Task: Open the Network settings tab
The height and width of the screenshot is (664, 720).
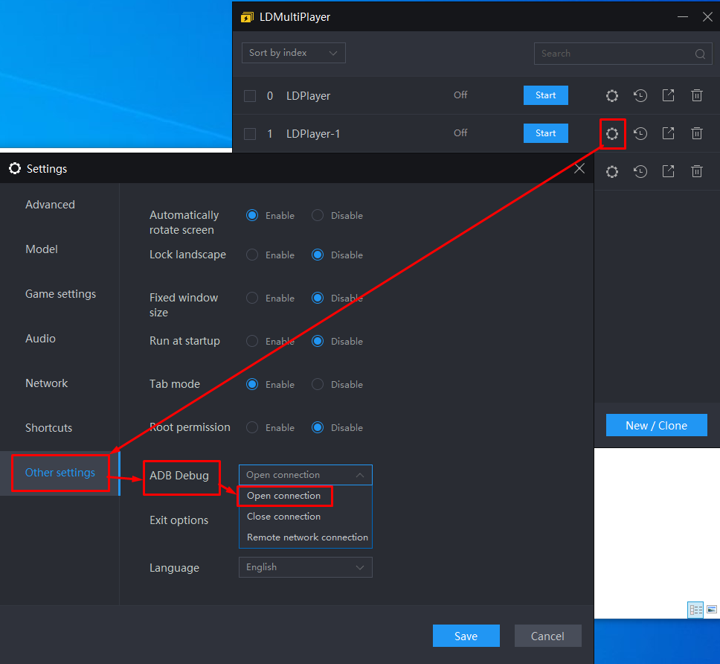Action: click(46, 383)
